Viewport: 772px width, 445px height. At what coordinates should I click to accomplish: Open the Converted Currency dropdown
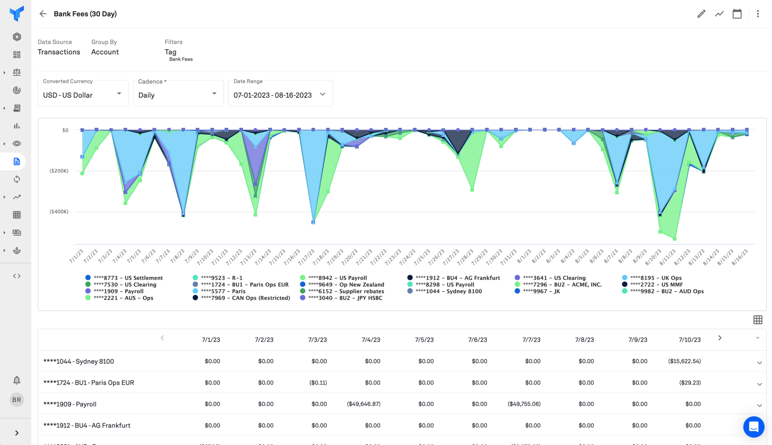(83, 95)
